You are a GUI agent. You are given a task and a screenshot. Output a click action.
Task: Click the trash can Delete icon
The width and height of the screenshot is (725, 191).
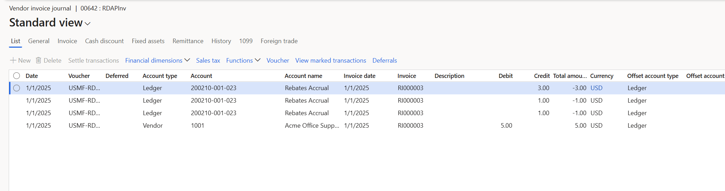39,61
